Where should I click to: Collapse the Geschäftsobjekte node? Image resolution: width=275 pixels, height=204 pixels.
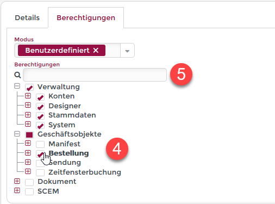[17, 134]
